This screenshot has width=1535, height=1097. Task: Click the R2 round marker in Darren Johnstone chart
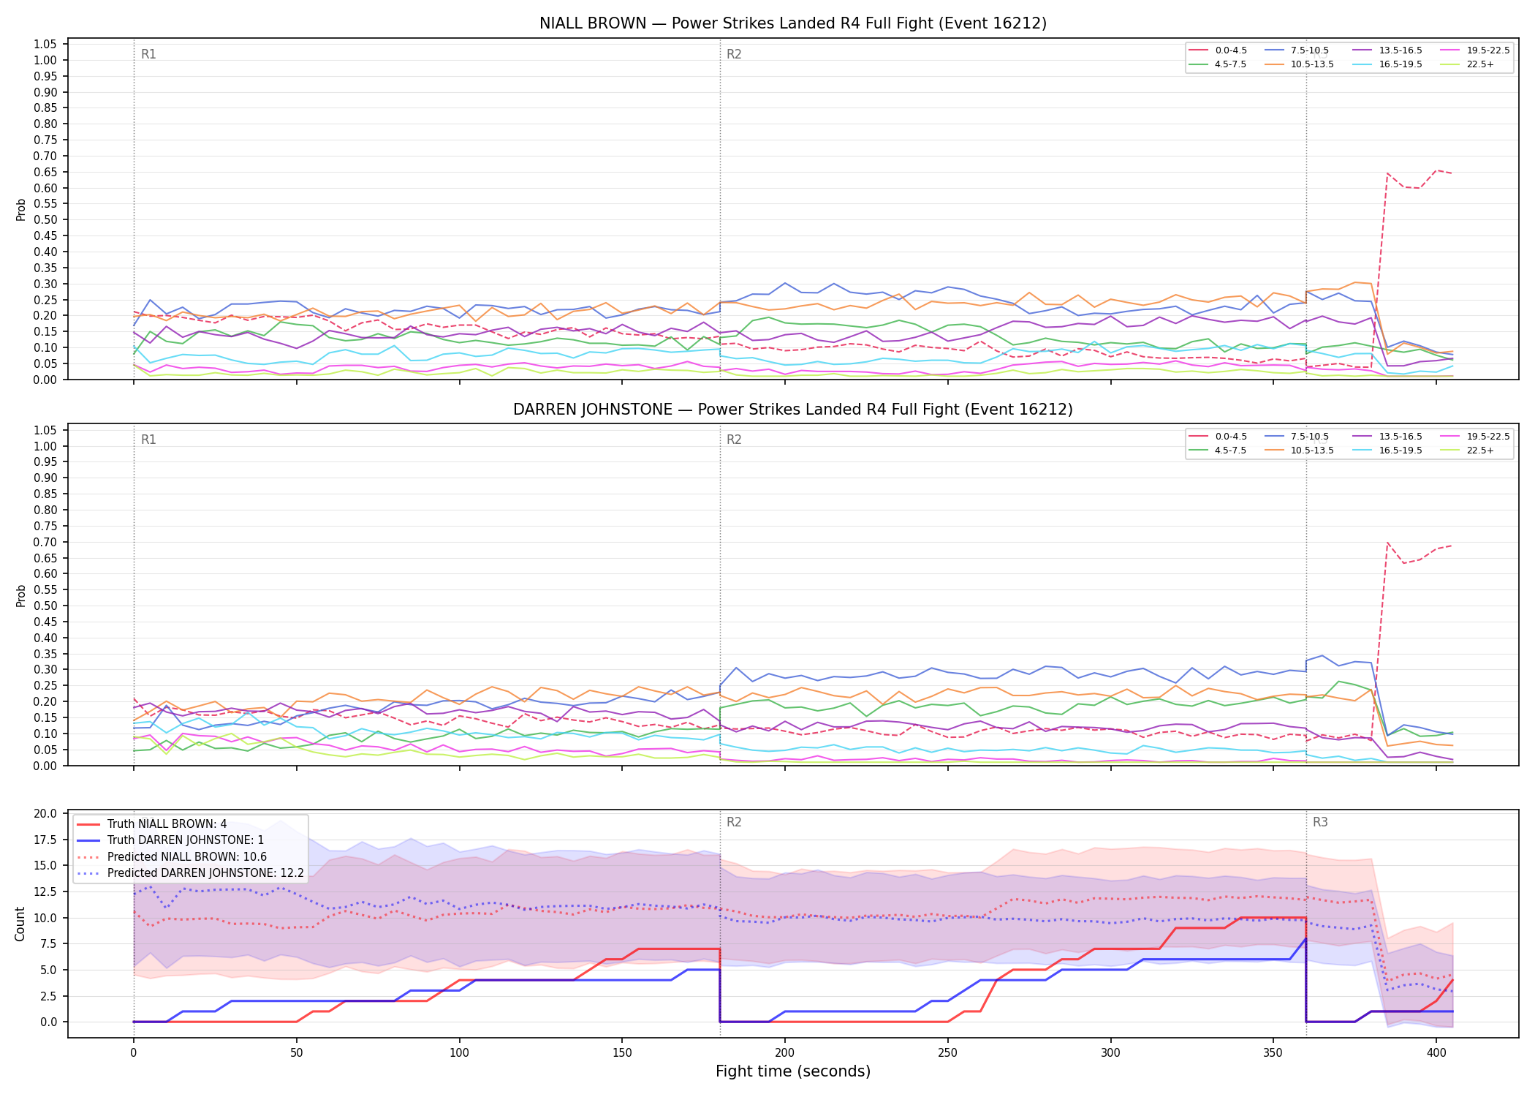(734, 440)
